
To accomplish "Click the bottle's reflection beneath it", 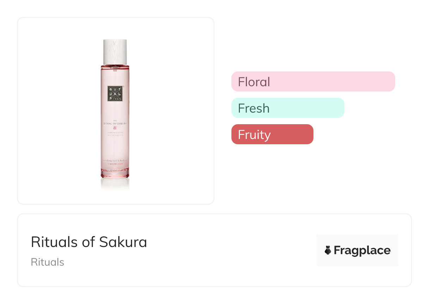I will tap(115, 184).
